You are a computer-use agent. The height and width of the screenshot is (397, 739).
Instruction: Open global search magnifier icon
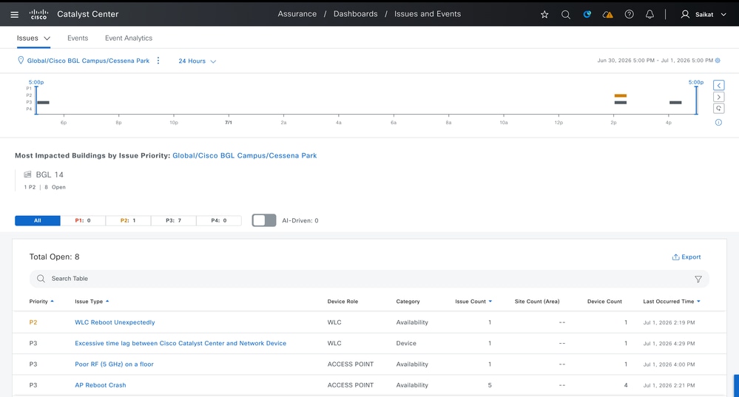[x=566, y=15]
